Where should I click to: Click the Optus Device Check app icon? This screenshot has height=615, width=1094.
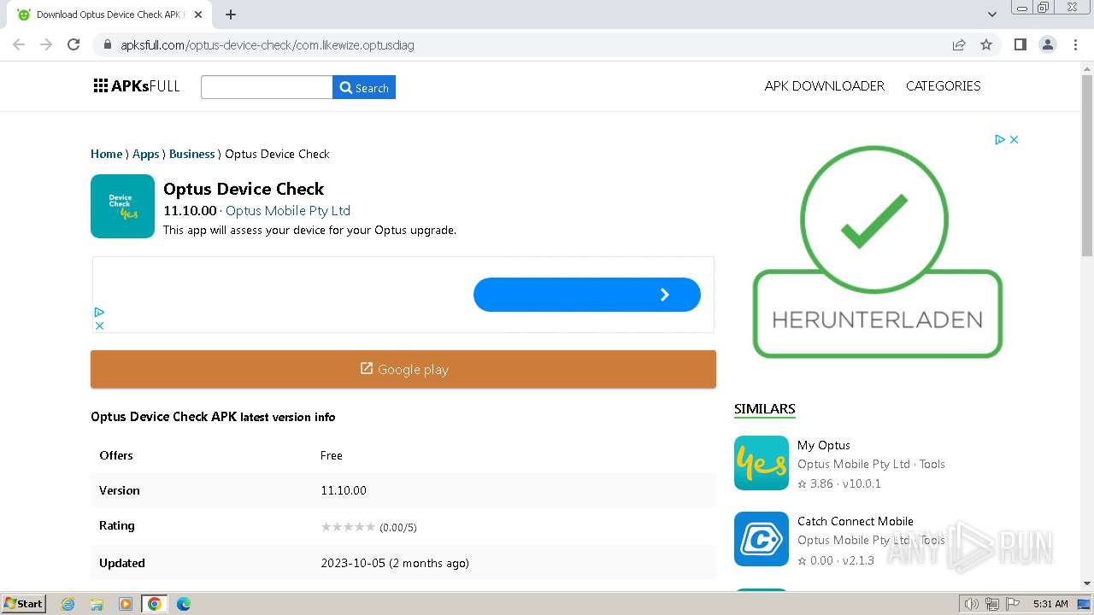(122, 206)
